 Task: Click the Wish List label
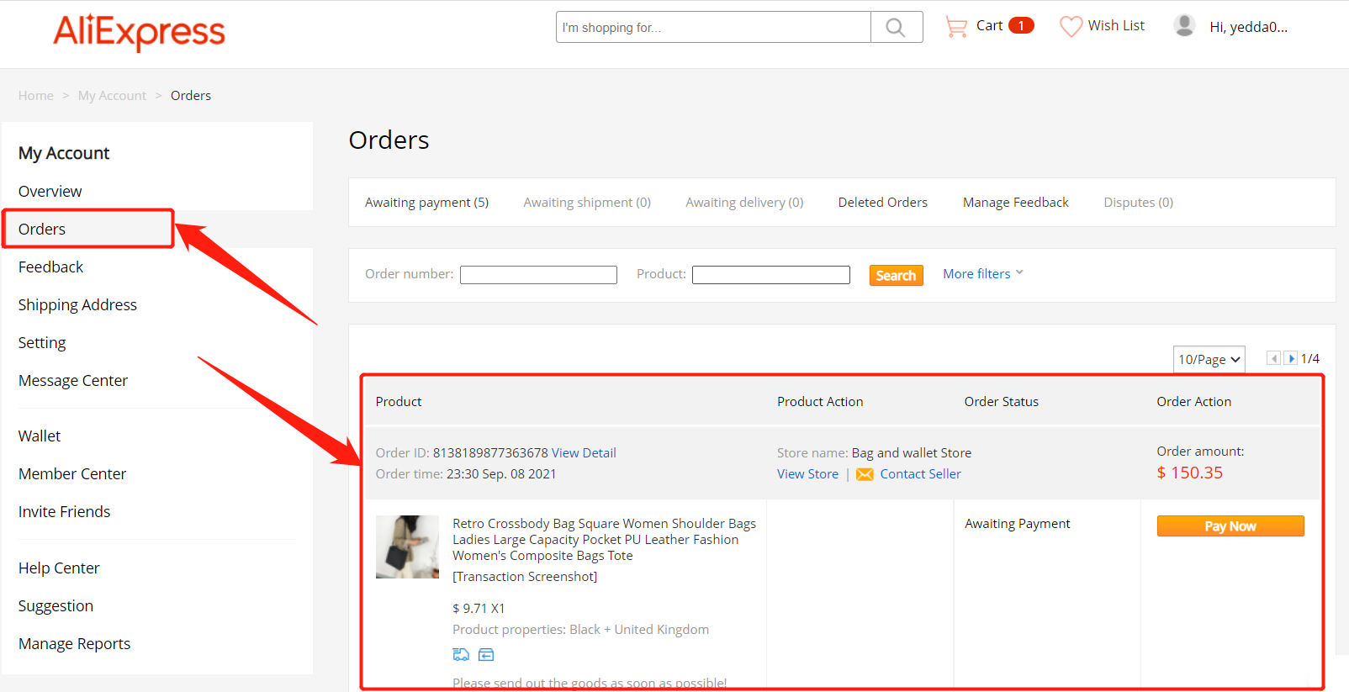(1116, 26)
